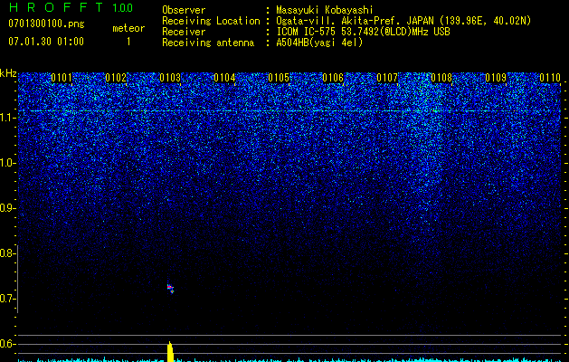Click time marker 0104
569x362 pixels.
(x=224, y=78)
